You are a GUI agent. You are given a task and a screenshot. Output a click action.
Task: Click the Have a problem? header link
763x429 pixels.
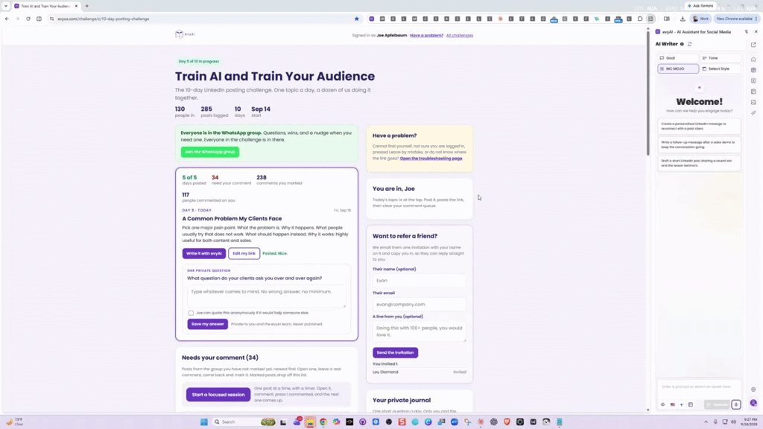pyautogui.click(x=426, y=36)
